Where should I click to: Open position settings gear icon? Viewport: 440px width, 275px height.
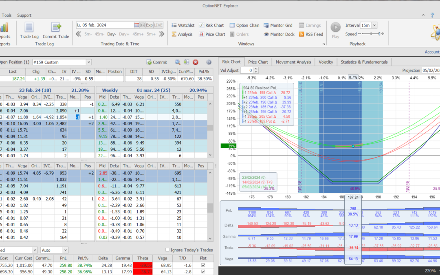pyautogui.click(x=209, y=62)
